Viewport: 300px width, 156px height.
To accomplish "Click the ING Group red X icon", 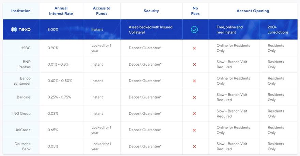I will (194, 114).
